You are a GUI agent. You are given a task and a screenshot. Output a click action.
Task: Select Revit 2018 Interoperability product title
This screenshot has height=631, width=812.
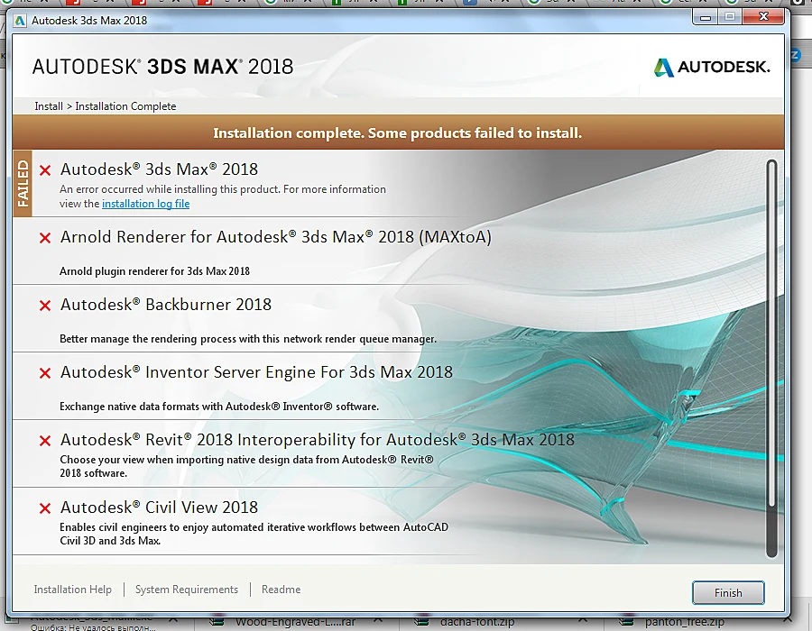318,440
